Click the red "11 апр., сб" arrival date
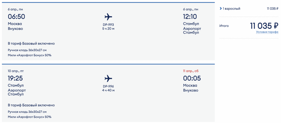The image size is (281, 123). 191,71
